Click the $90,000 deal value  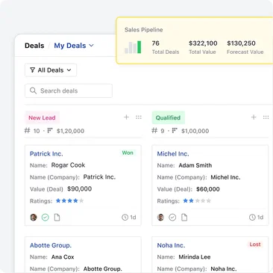80,188
